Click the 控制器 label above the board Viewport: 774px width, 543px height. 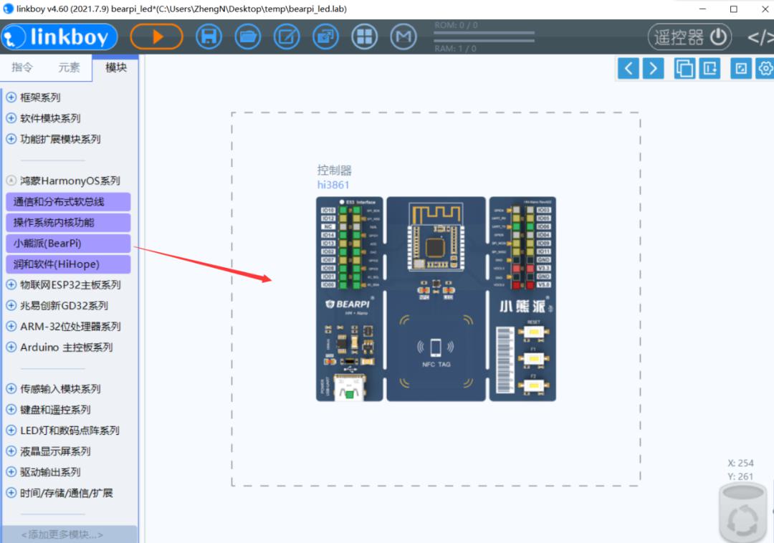(334, 170)
